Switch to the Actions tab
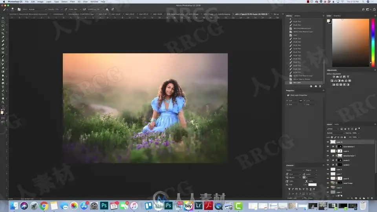377x212 pixels. pyautogui.click(x=297, y=16)
